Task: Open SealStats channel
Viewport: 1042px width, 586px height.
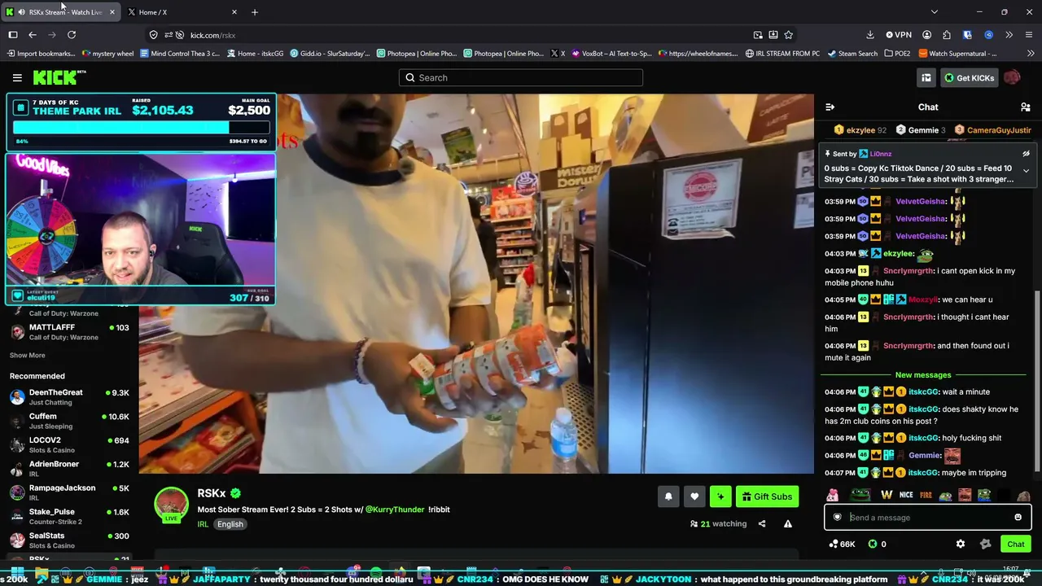Action: (x=69, y=540)
